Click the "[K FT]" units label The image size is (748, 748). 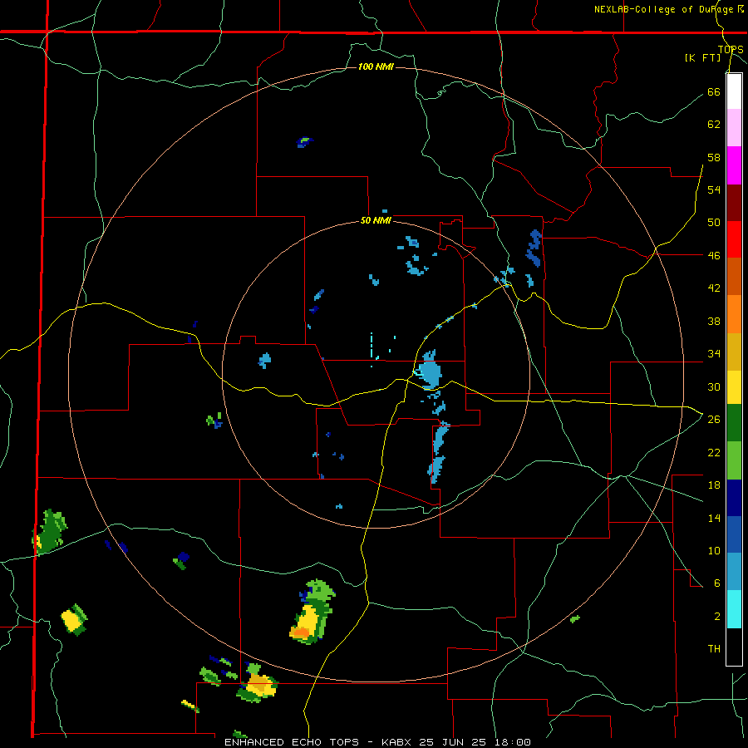702,57
